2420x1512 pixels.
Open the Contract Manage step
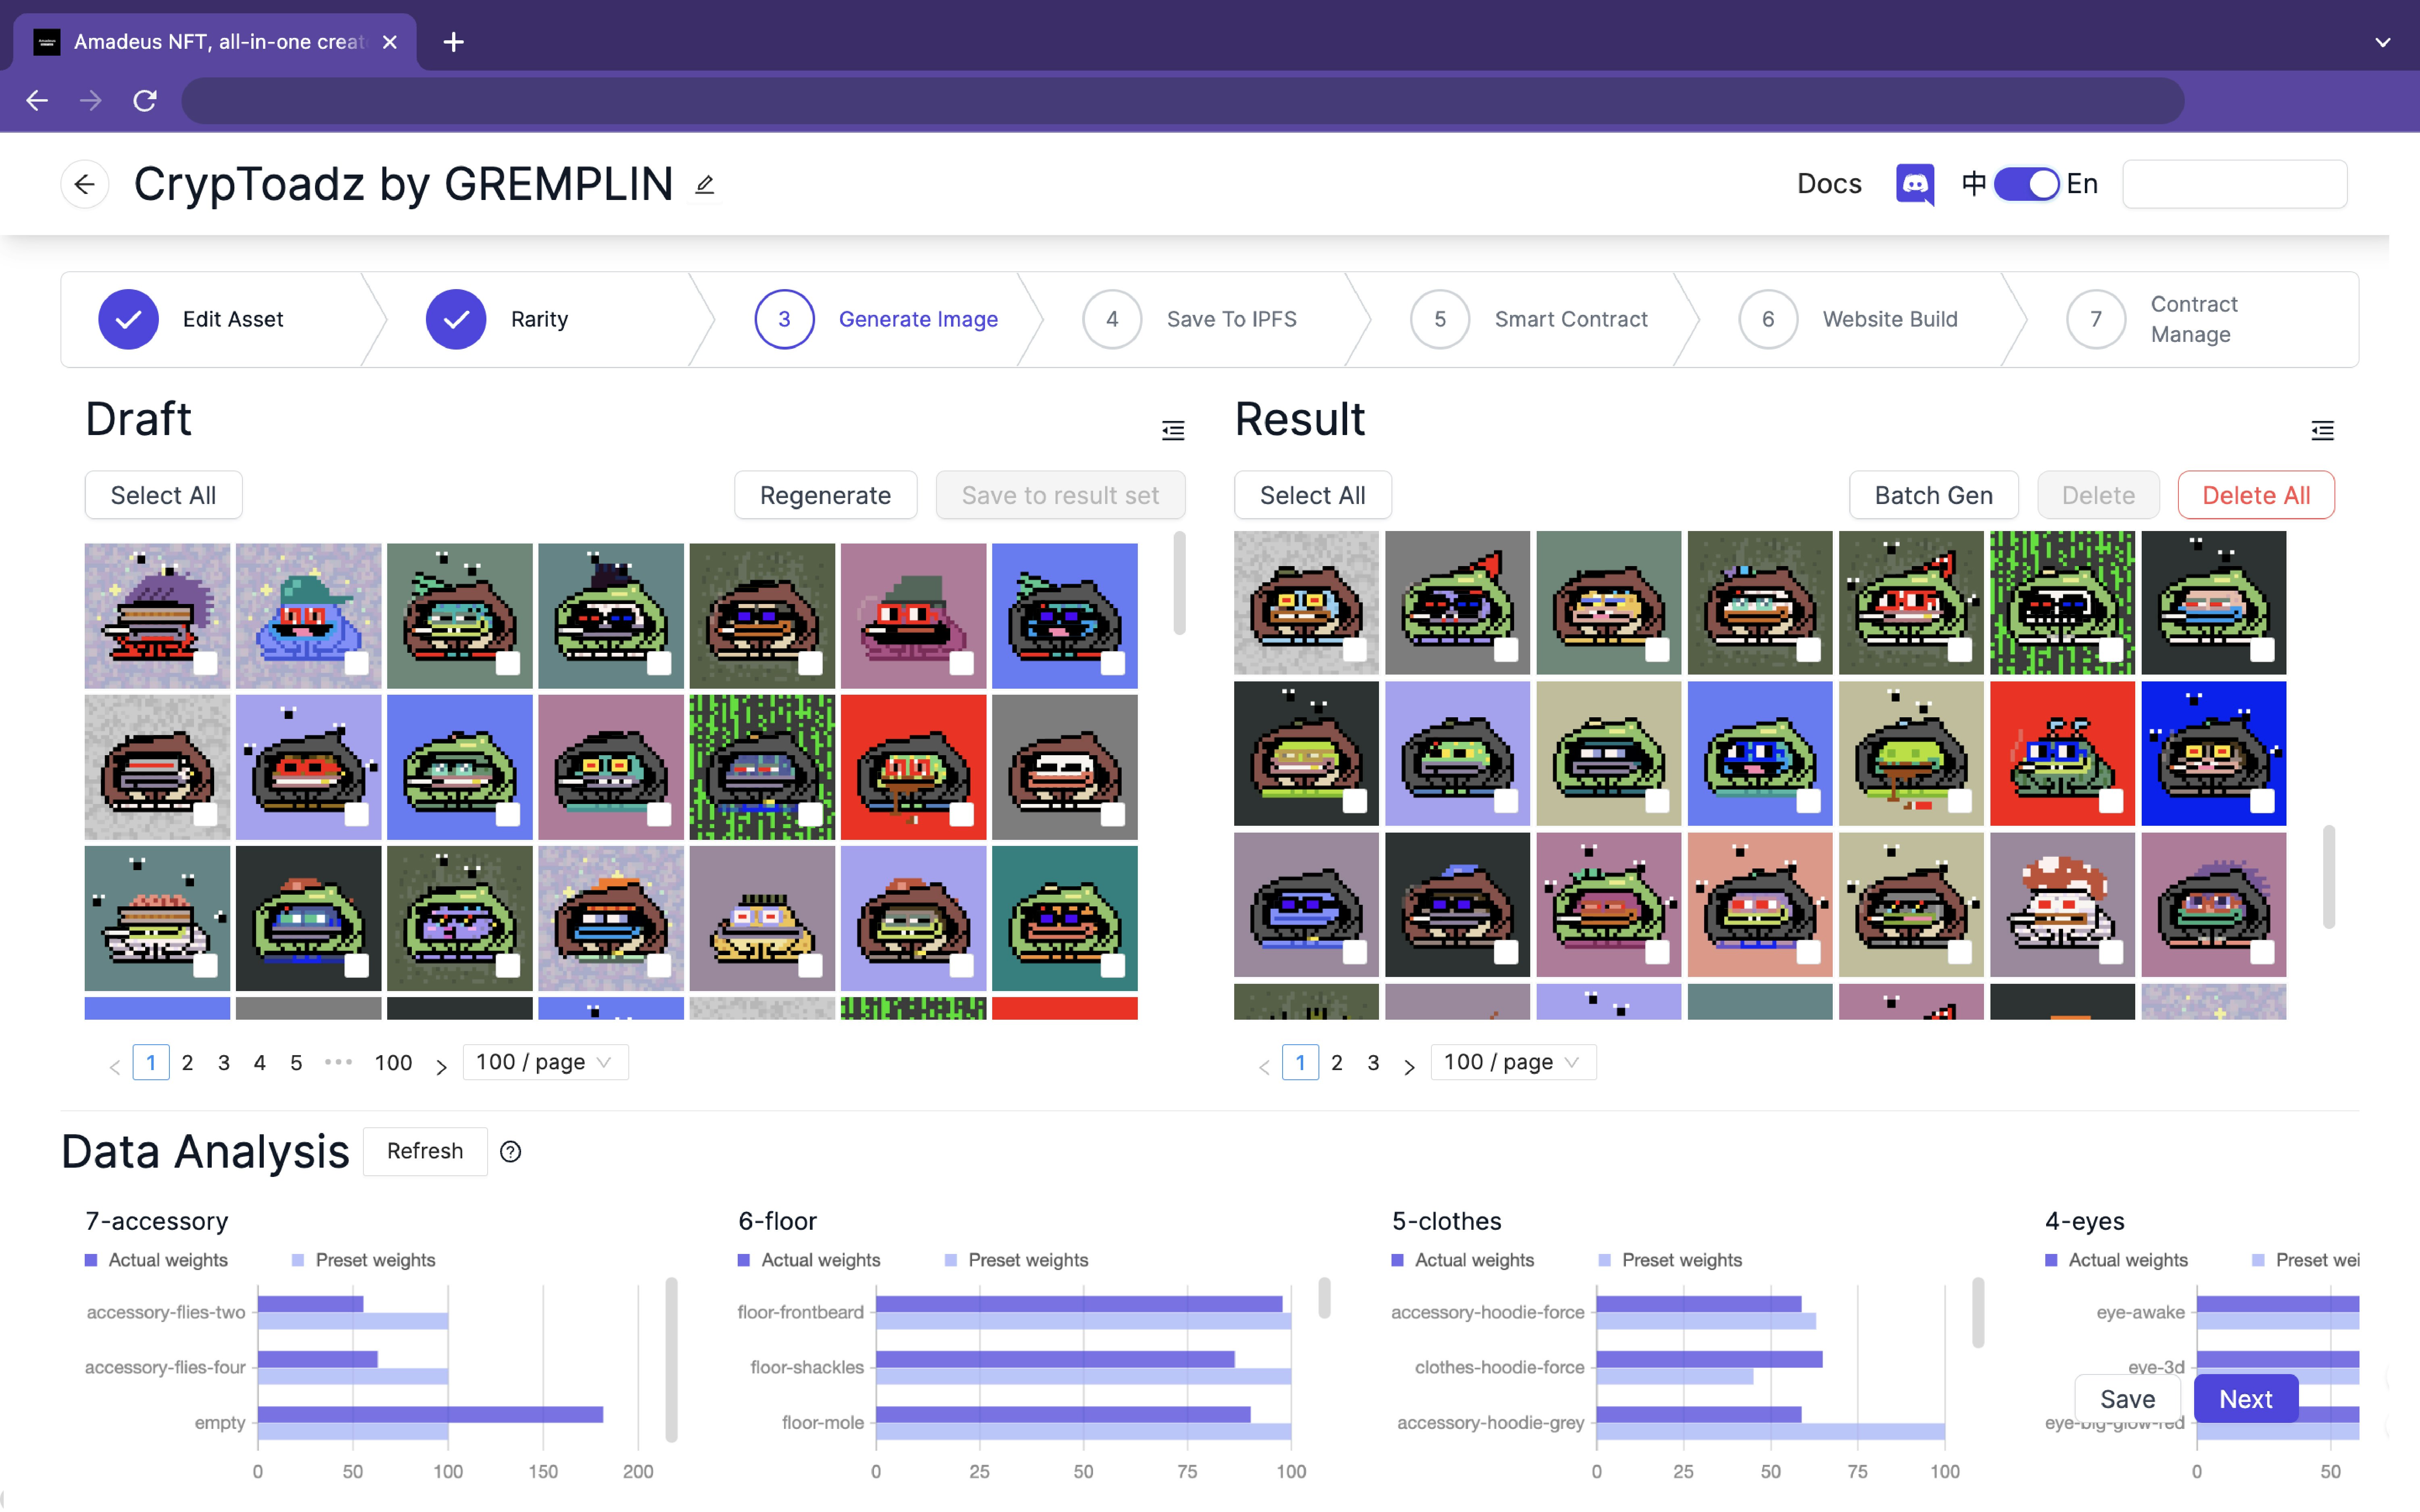(x=2152, y=319)
